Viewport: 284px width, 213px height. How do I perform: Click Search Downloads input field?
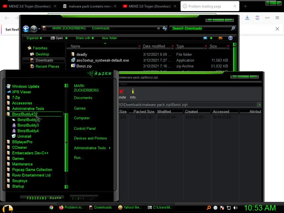click(x=200, y=29)
